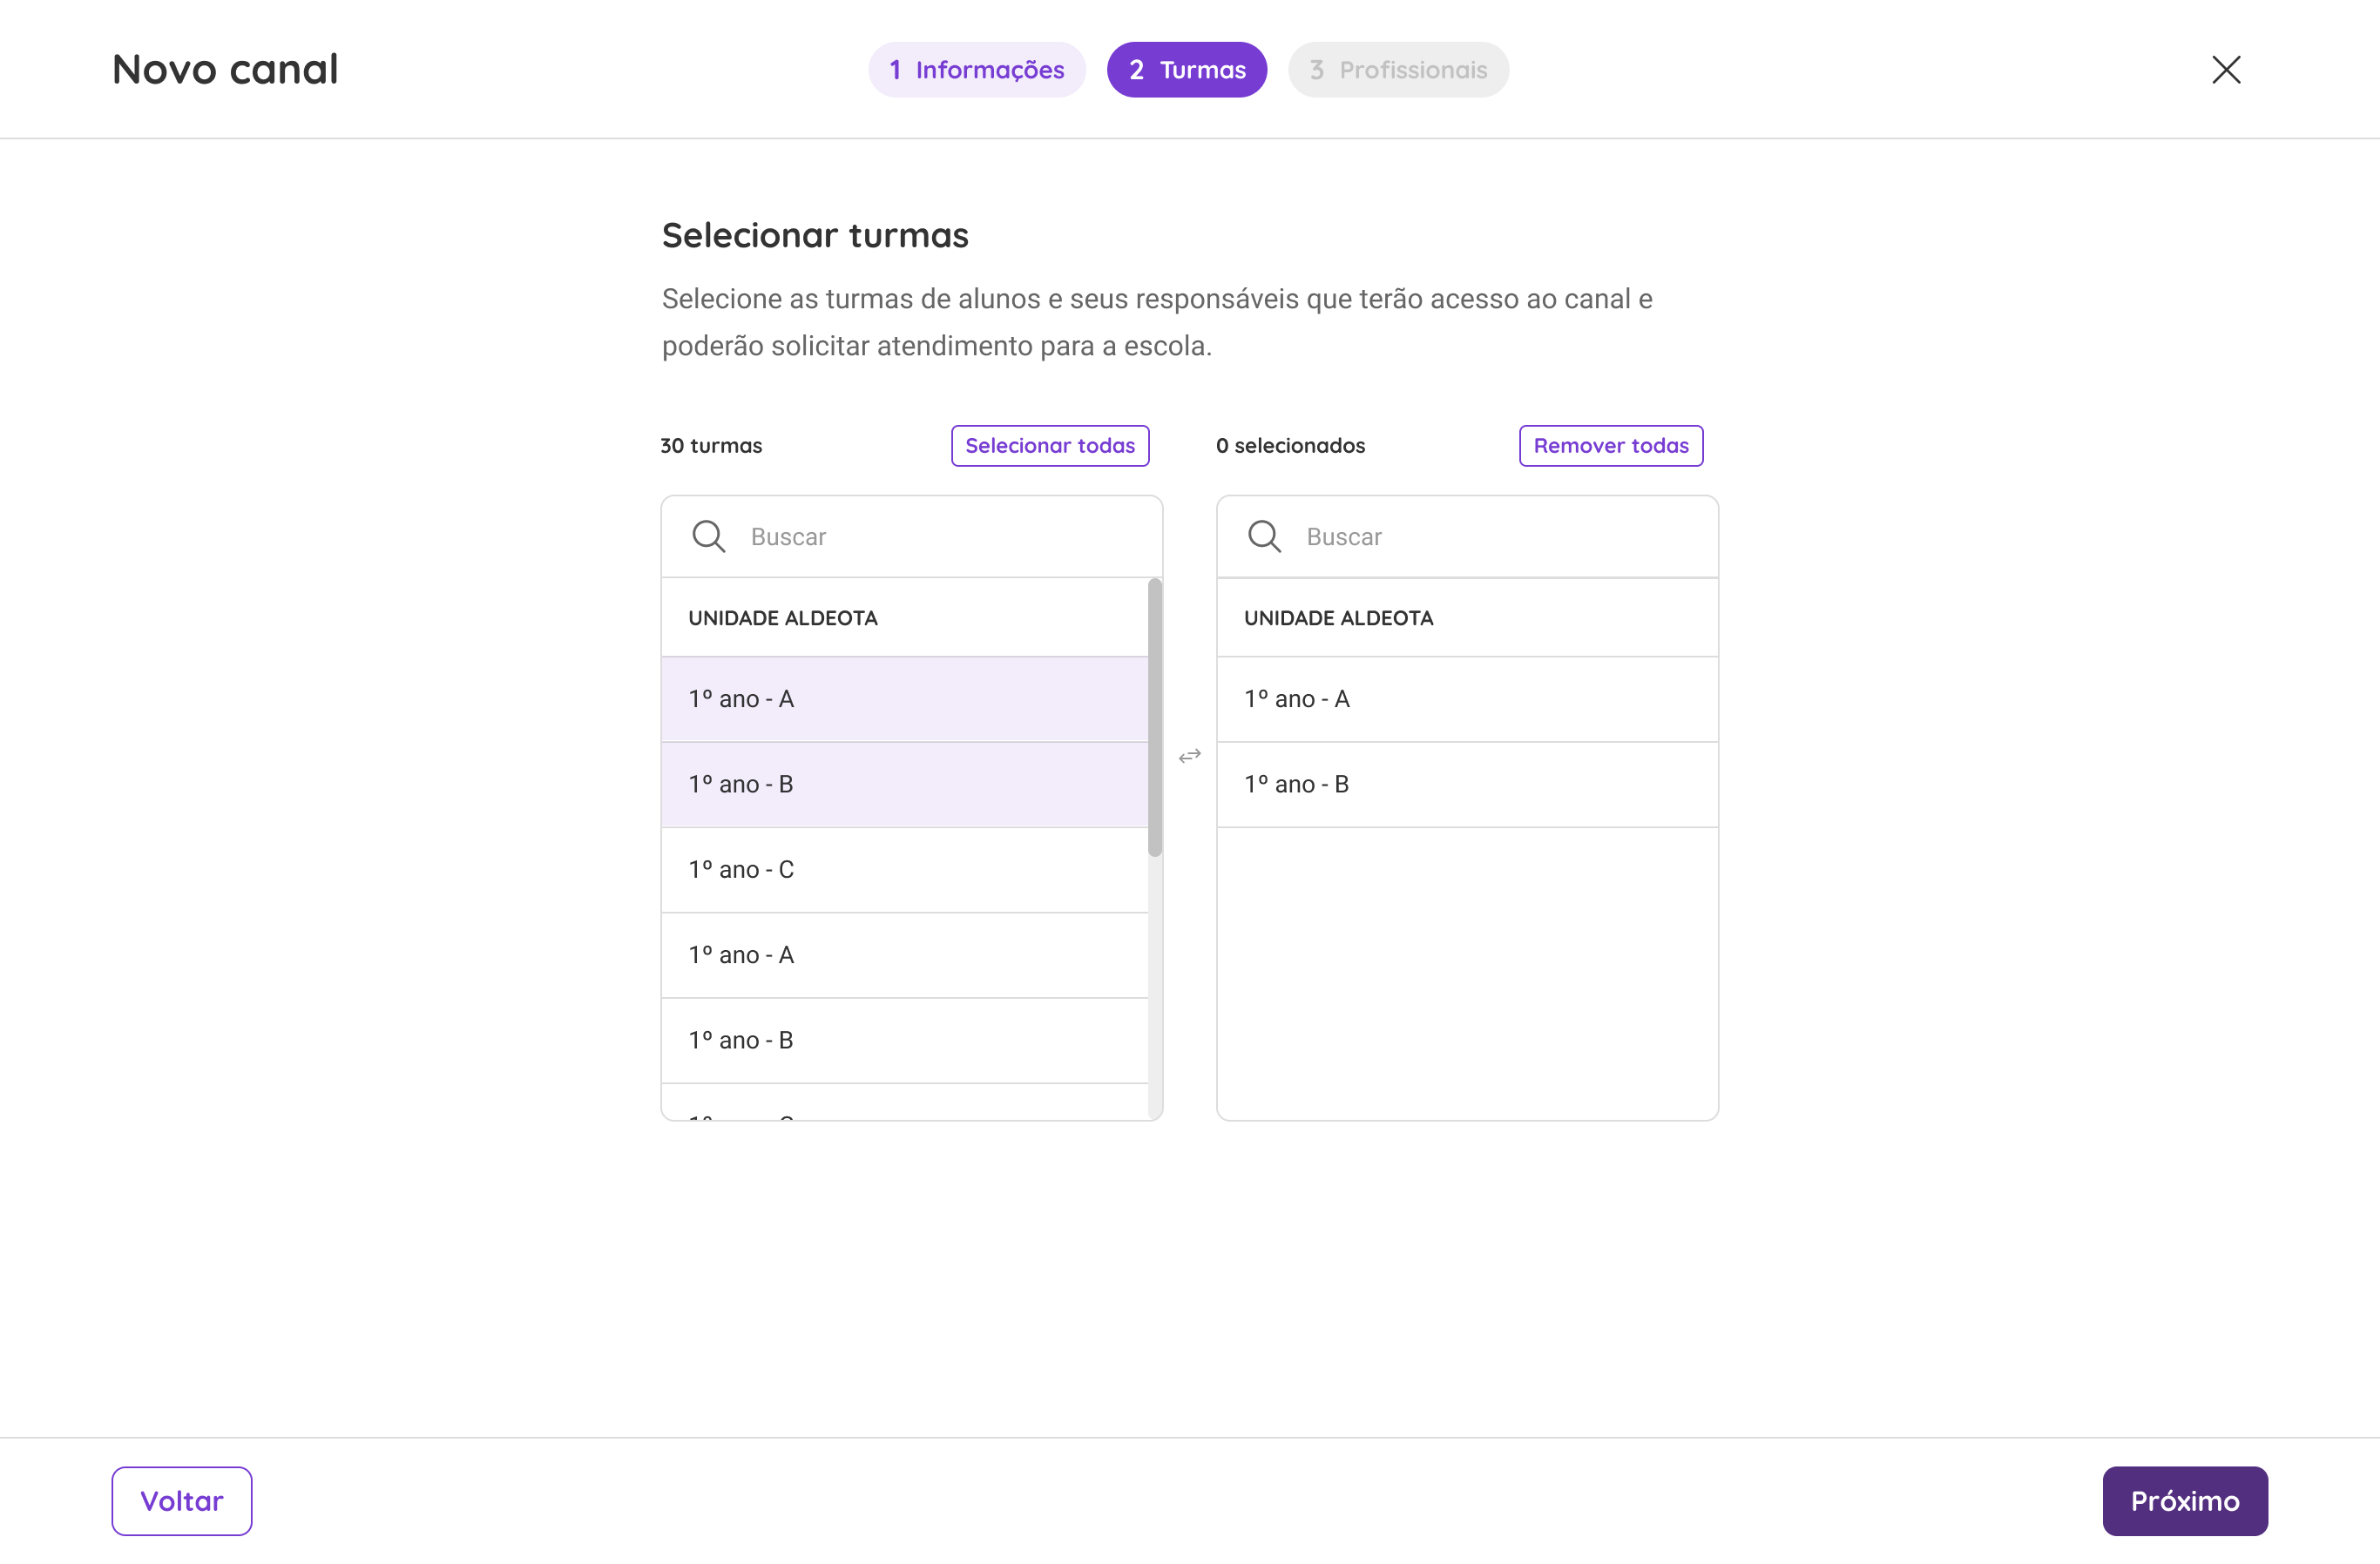
Task: Click Selecionar todas button
Action: (1050, 446)
